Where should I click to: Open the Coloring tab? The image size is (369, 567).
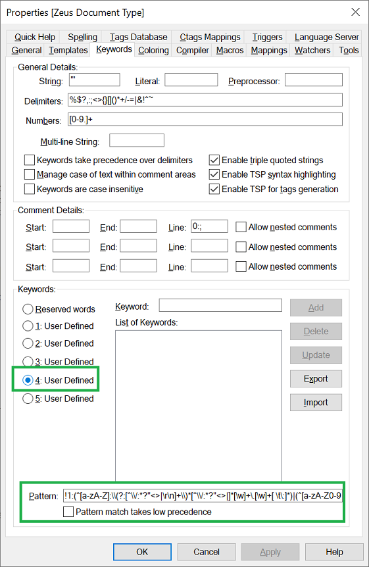click(153, 50)
